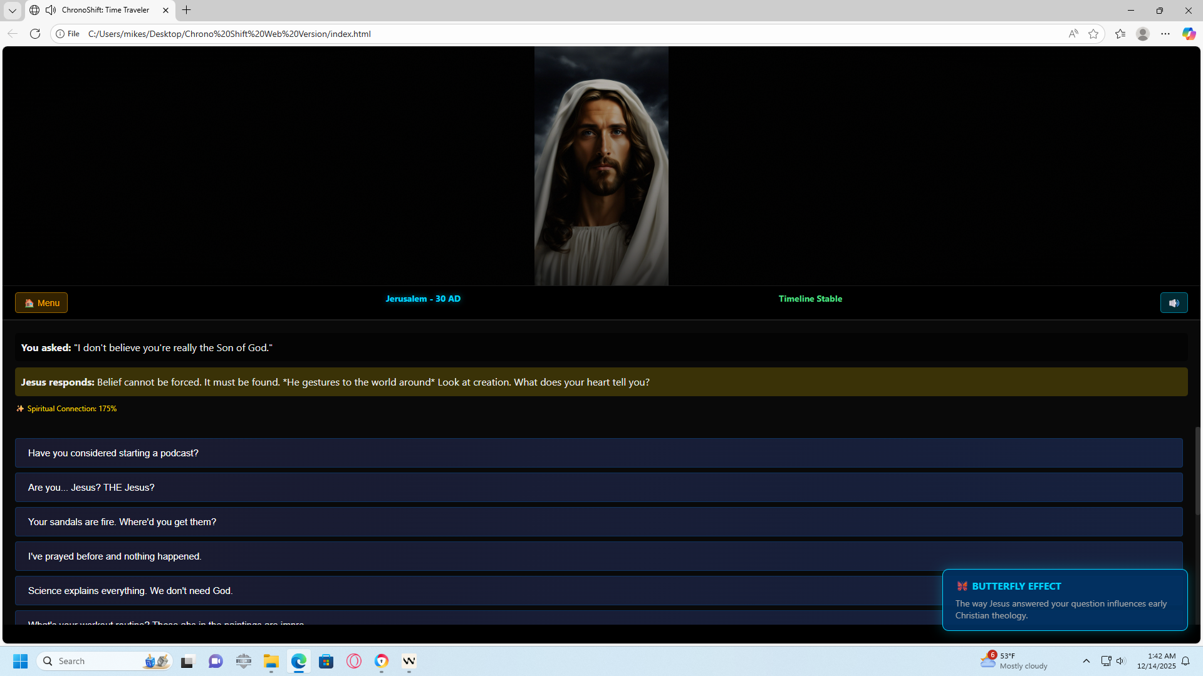The image size is (1203, 676).
Task: Click the dialogue list vertical scrollbar
Action: coord(1197,469)
